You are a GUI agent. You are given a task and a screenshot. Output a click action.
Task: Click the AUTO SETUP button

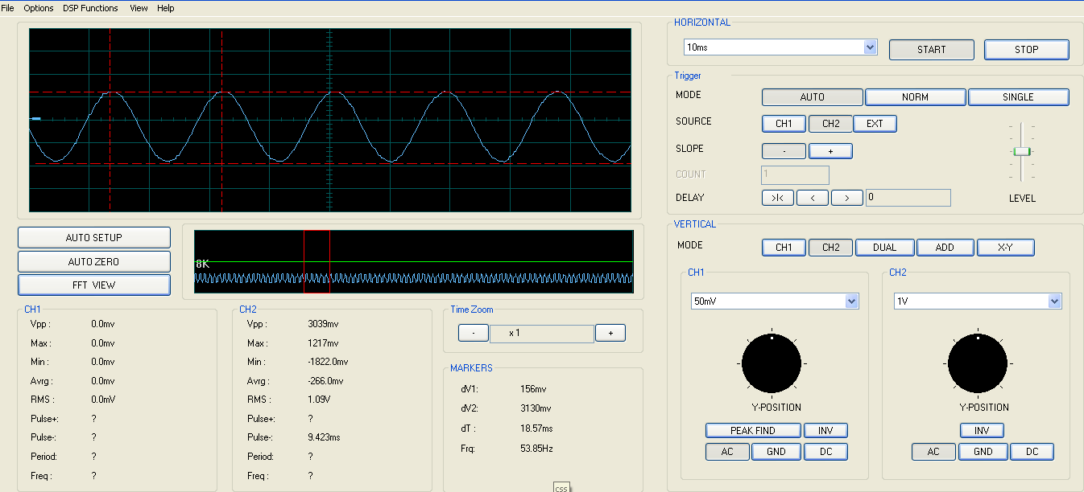[x=94, y=238]
